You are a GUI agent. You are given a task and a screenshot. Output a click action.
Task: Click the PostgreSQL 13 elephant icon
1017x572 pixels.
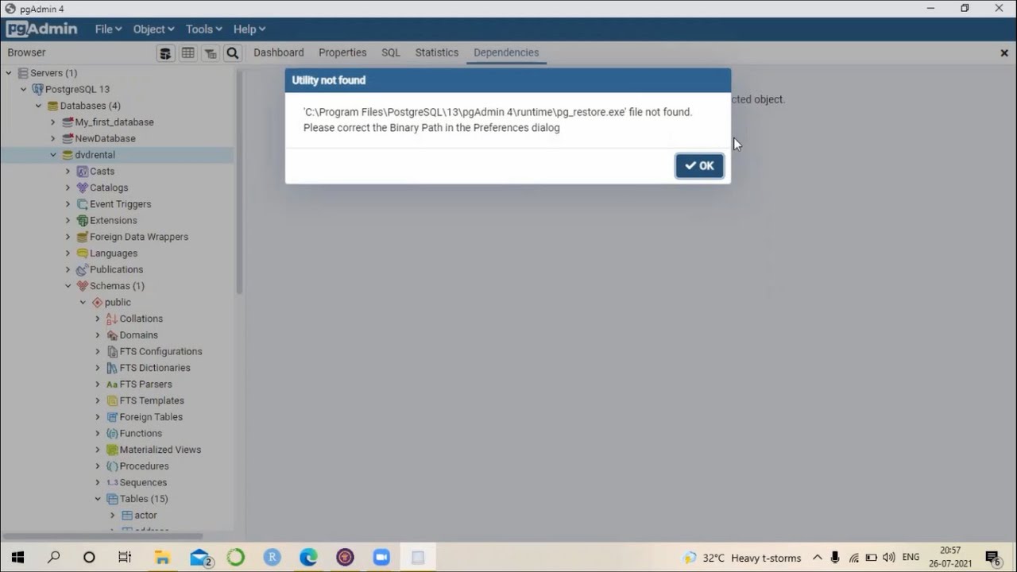(x=37, y=89)
